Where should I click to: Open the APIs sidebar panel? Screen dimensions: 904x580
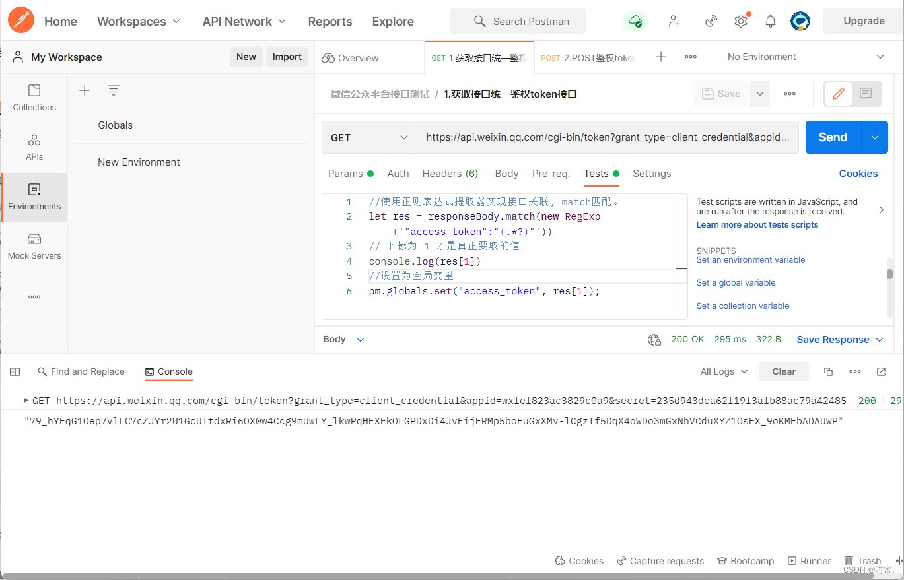pos(34,147)
